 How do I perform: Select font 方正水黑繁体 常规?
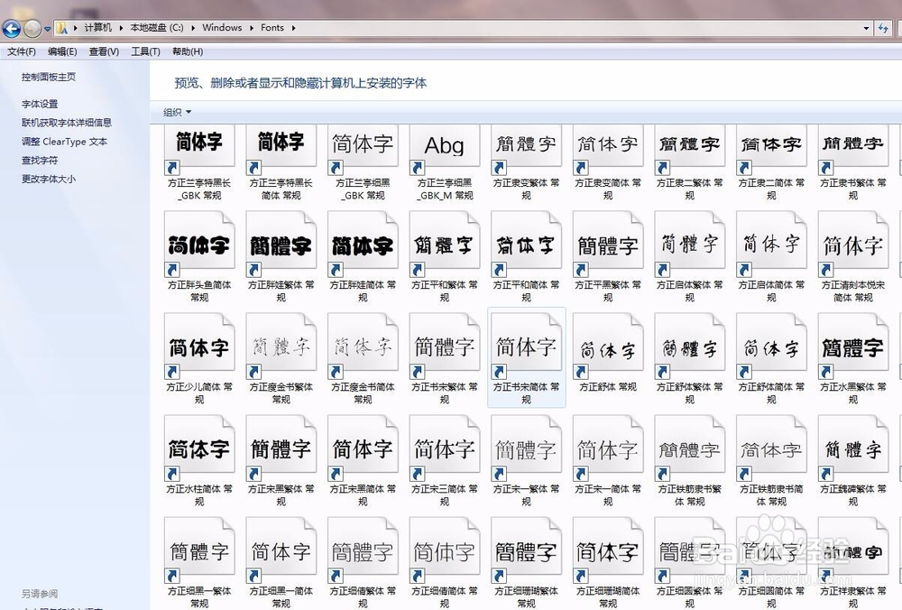(x=852, y=358)
